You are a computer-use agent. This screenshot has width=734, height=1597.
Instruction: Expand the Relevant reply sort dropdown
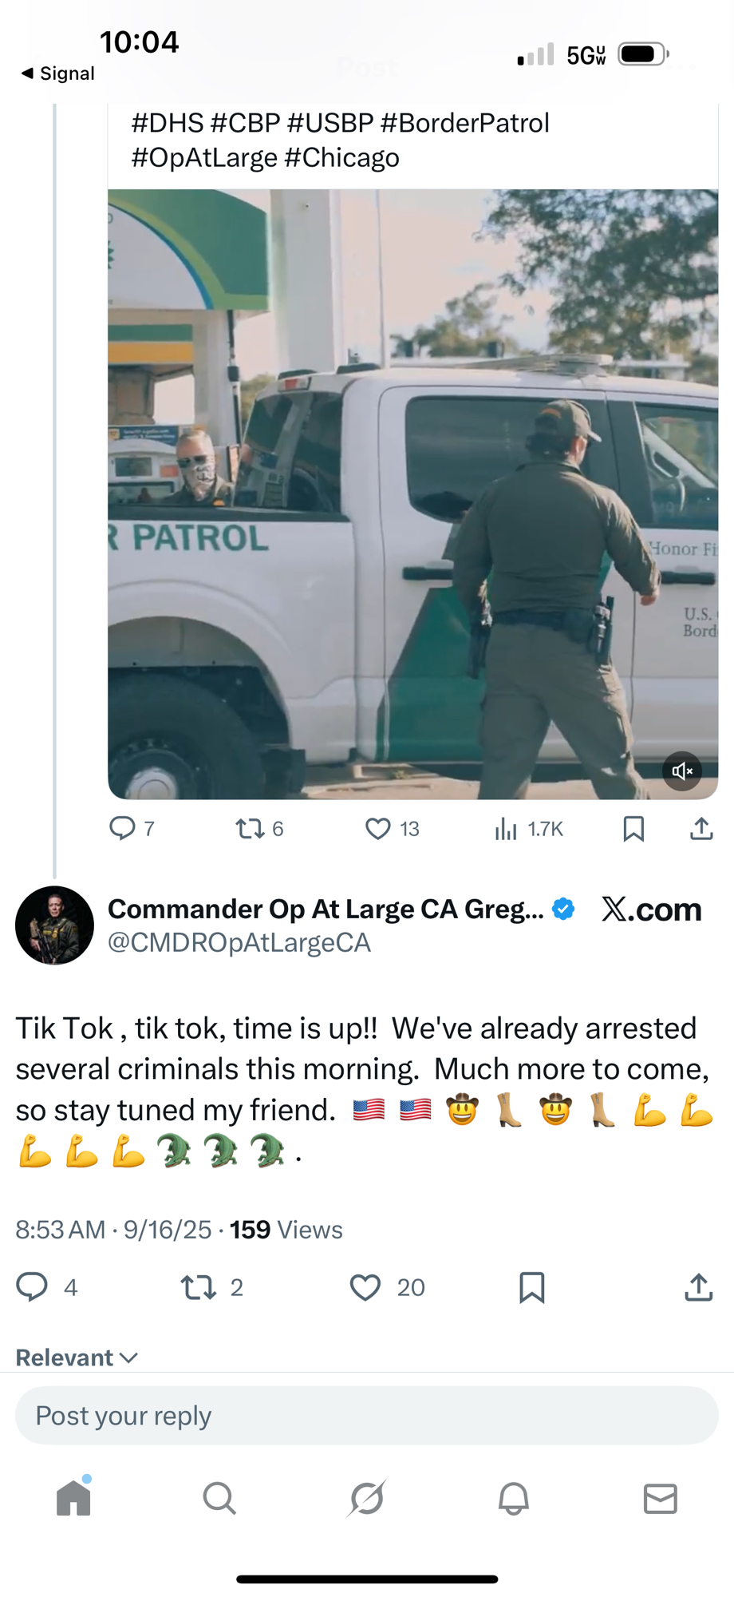tap(77, 1357)
